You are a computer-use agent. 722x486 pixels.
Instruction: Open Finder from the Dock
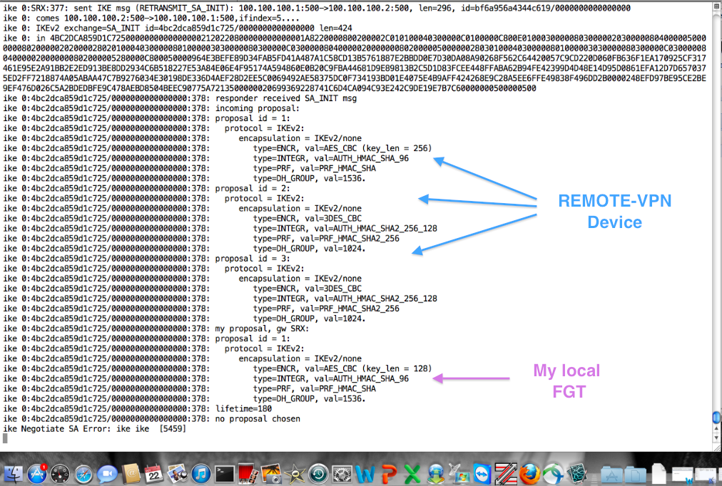(x=13, y=474)
